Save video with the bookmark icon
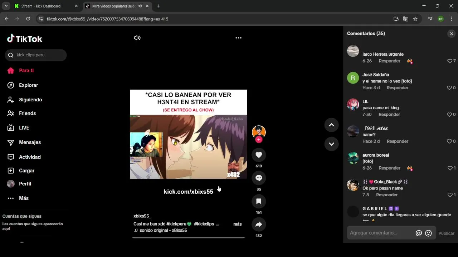Screen dimensions: 458x257 [x=259, y=201]
